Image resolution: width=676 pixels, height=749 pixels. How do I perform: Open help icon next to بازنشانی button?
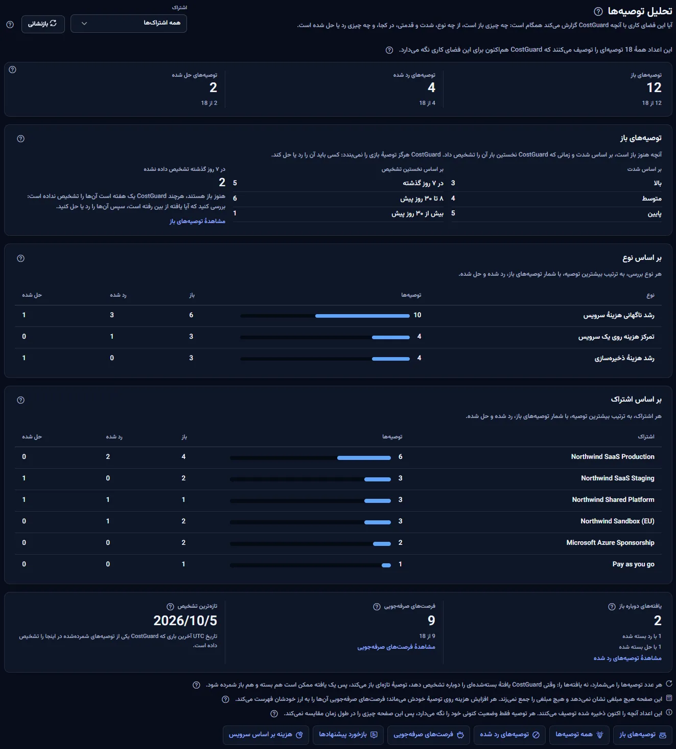(x=10, y=24)
